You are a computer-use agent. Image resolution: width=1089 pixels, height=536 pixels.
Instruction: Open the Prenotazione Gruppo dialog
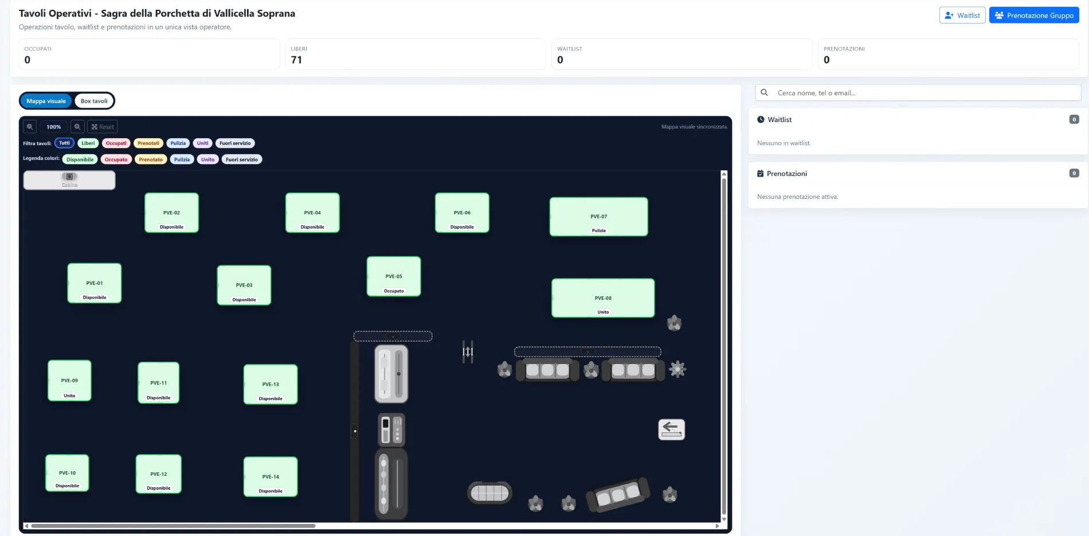(x=1034, y=15)
